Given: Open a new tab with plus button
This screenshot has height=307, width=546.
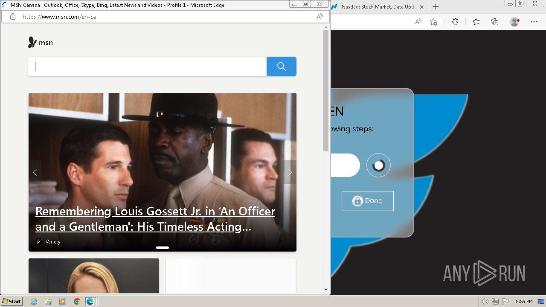Looking at the screenshot, I should (x=436, y=7).
